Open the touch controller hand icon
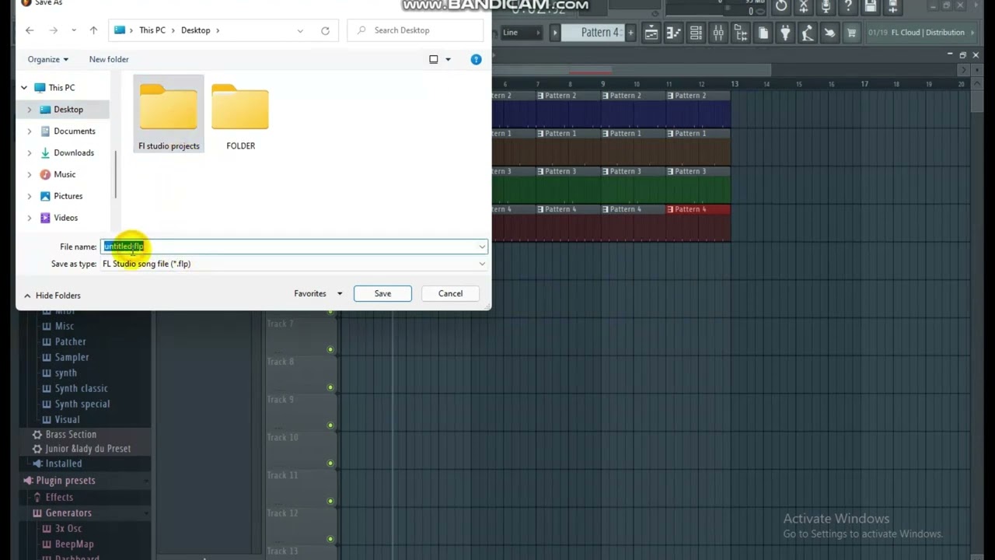Viewport: 995px width, 560px height. (x=829, y=33)
